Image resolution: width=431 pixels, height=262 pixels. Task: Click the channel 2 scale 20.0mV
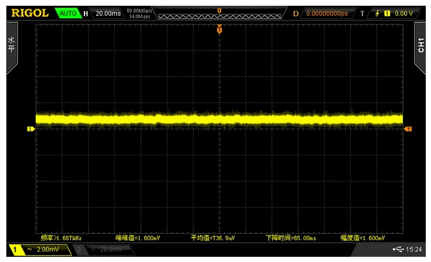[111, 249]
